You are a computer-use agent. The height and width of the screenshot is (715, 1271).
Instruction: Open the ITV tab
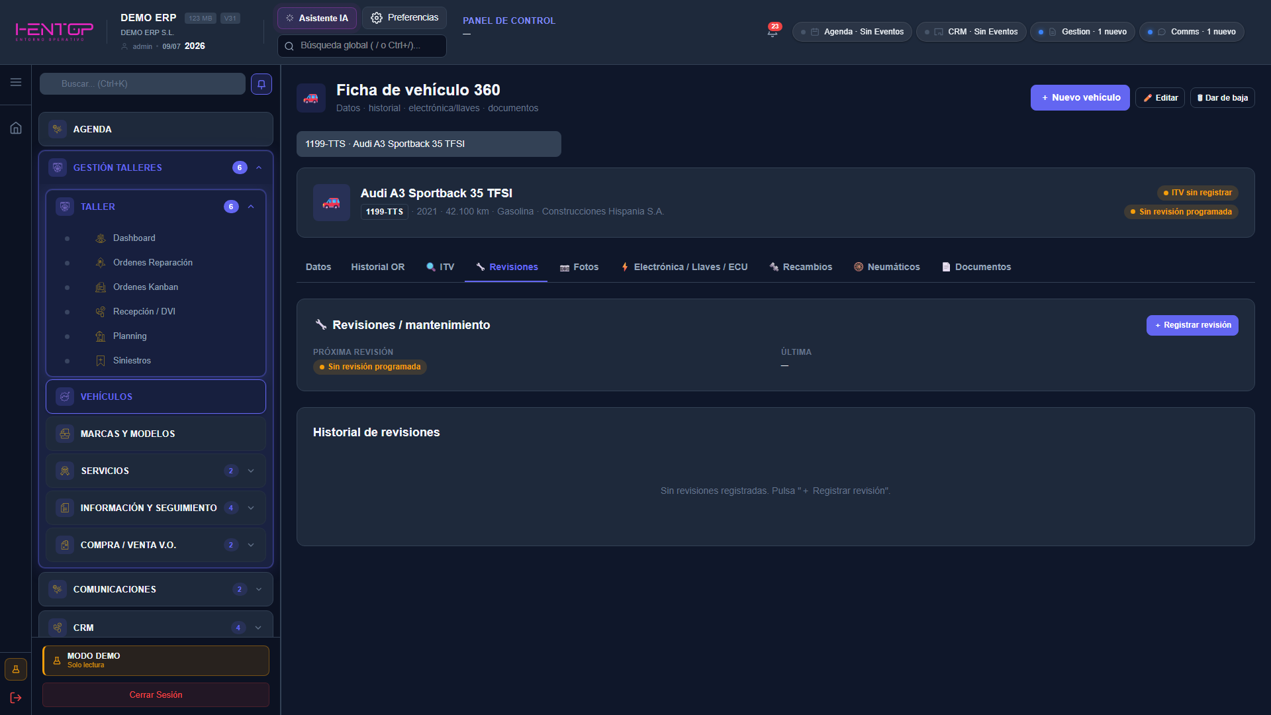click(440, 267)
